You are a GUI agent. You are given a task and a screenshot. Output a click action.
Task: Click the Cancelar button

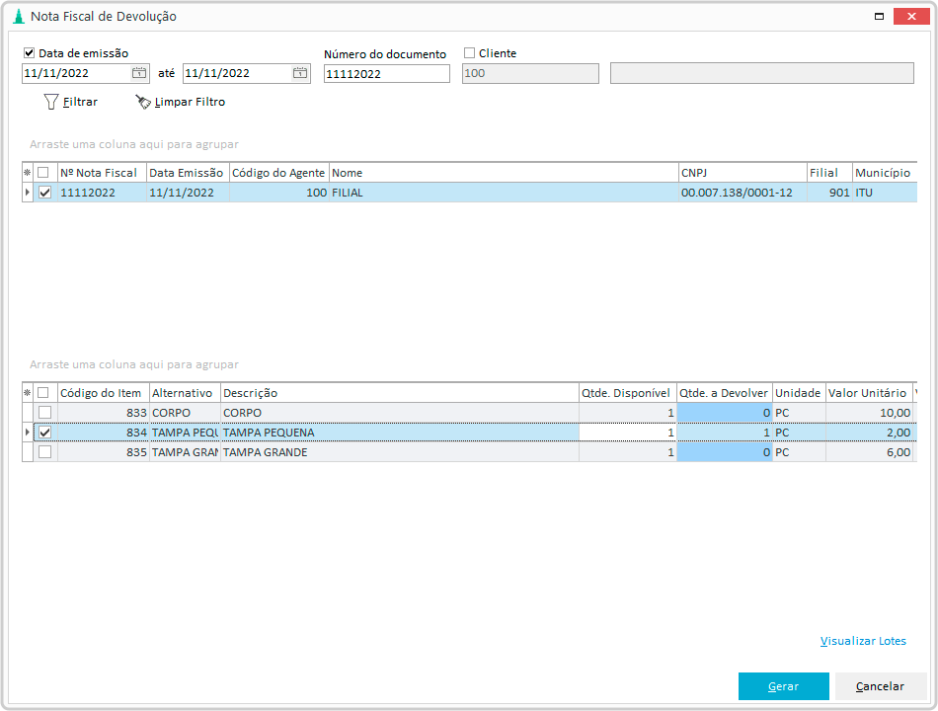click(x=880, y=686)
